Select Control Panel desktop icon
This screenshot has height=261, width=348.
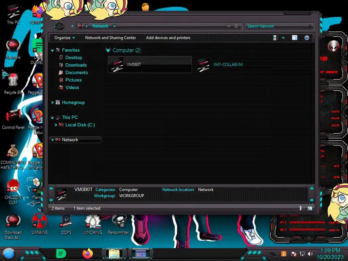[13, 119]
